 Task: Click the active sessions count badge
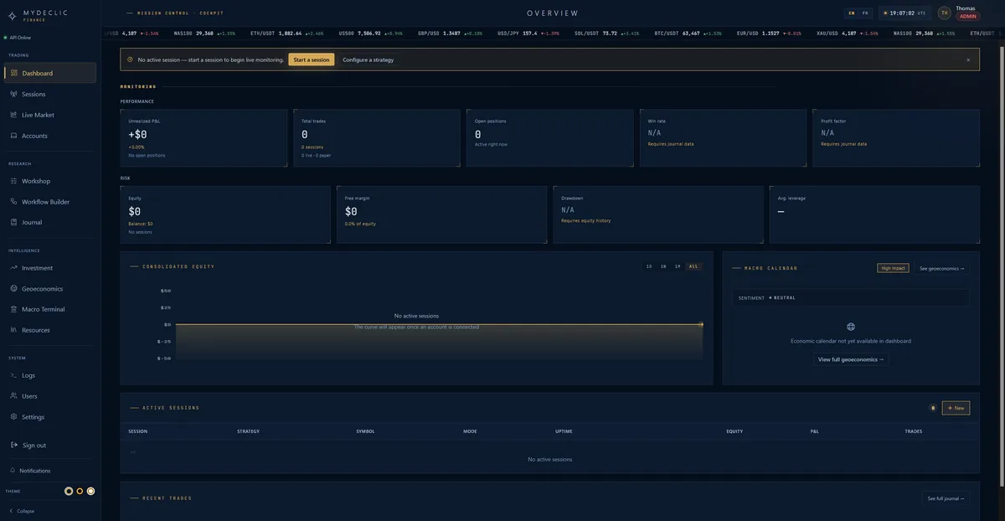(x=933, y=408)
